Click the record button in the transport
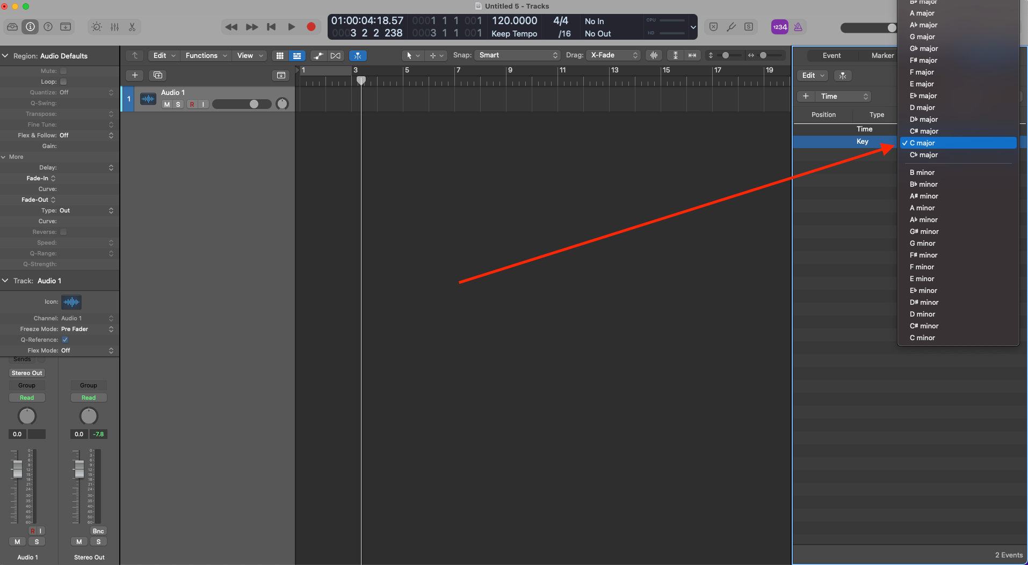This screenshot has width=1028, height=565. pyautogui.click(x=312, y=27)
